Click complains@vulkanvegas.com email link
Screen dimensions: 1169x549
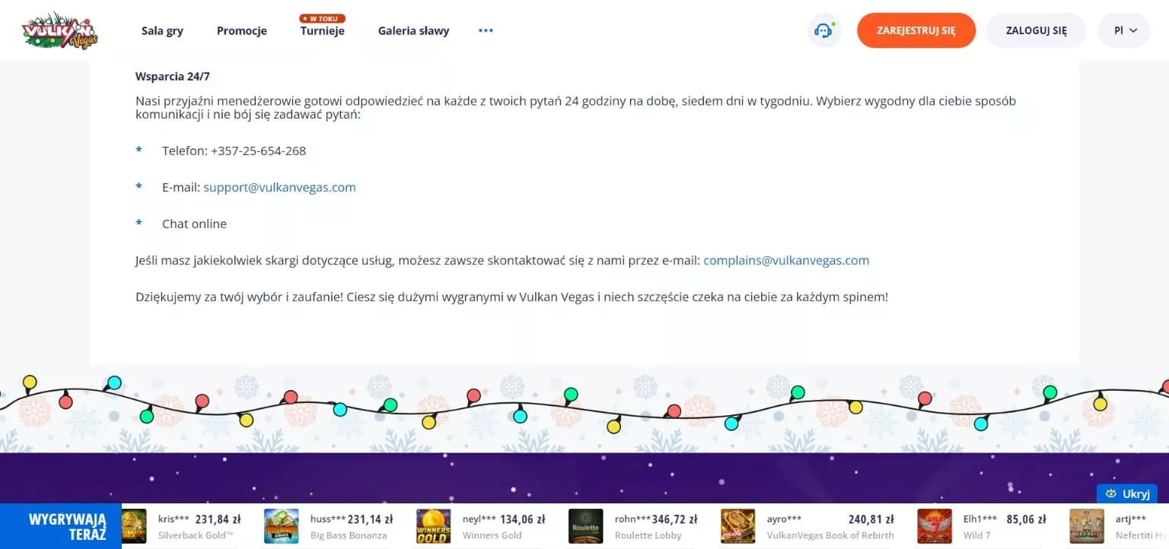coord(785,260)
